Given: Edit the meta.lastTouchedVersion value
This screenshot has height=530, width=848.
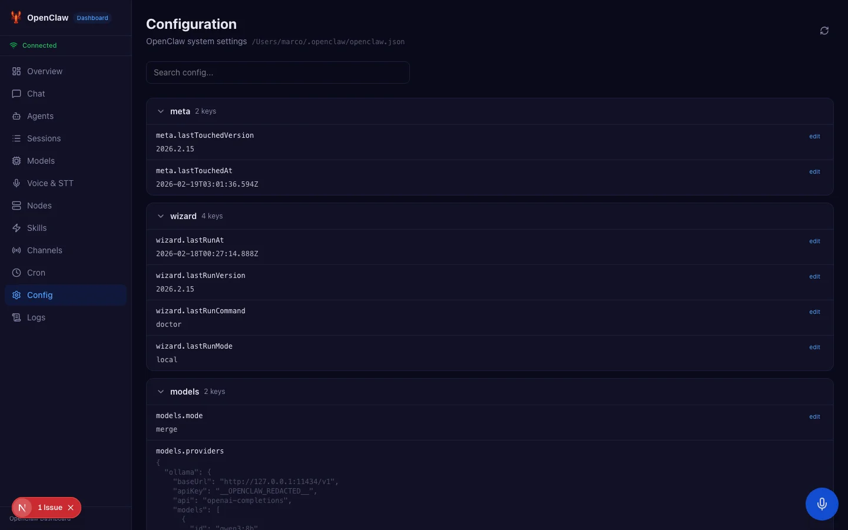Looking at the screenshot, I should tap(814, 136).
